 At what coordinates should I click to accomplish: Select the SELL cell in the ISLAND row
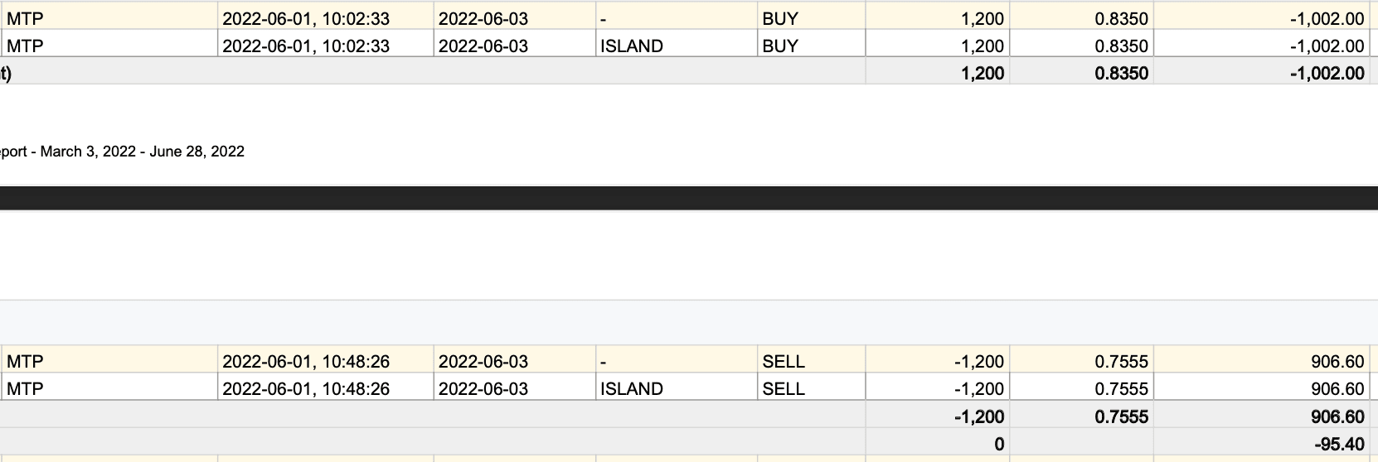pyautogui.click(x=783, y=389)
